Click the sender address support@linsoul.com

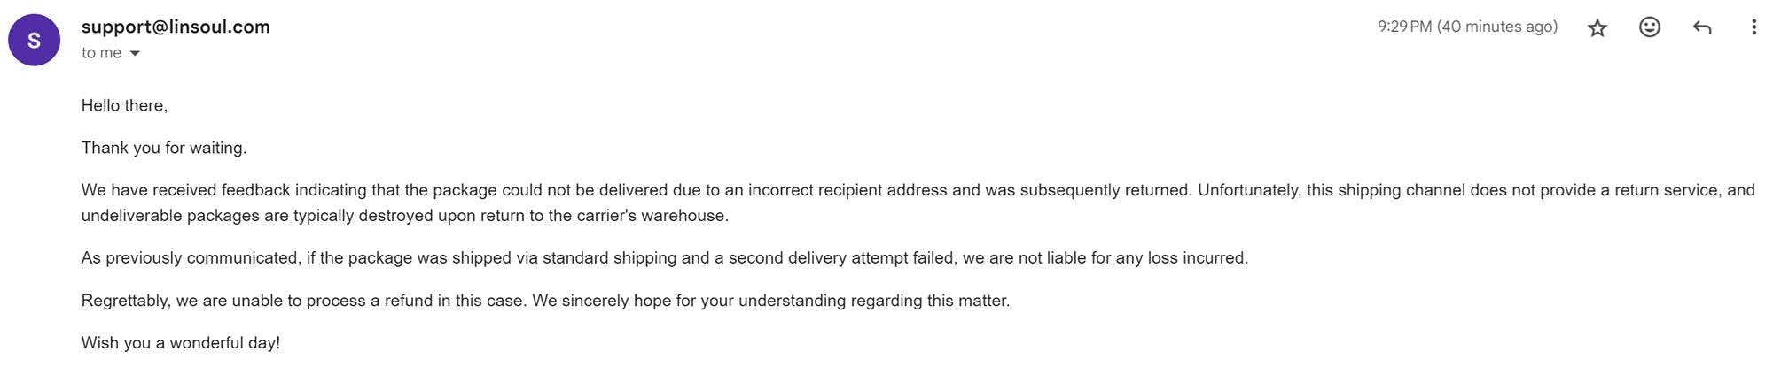176,27
